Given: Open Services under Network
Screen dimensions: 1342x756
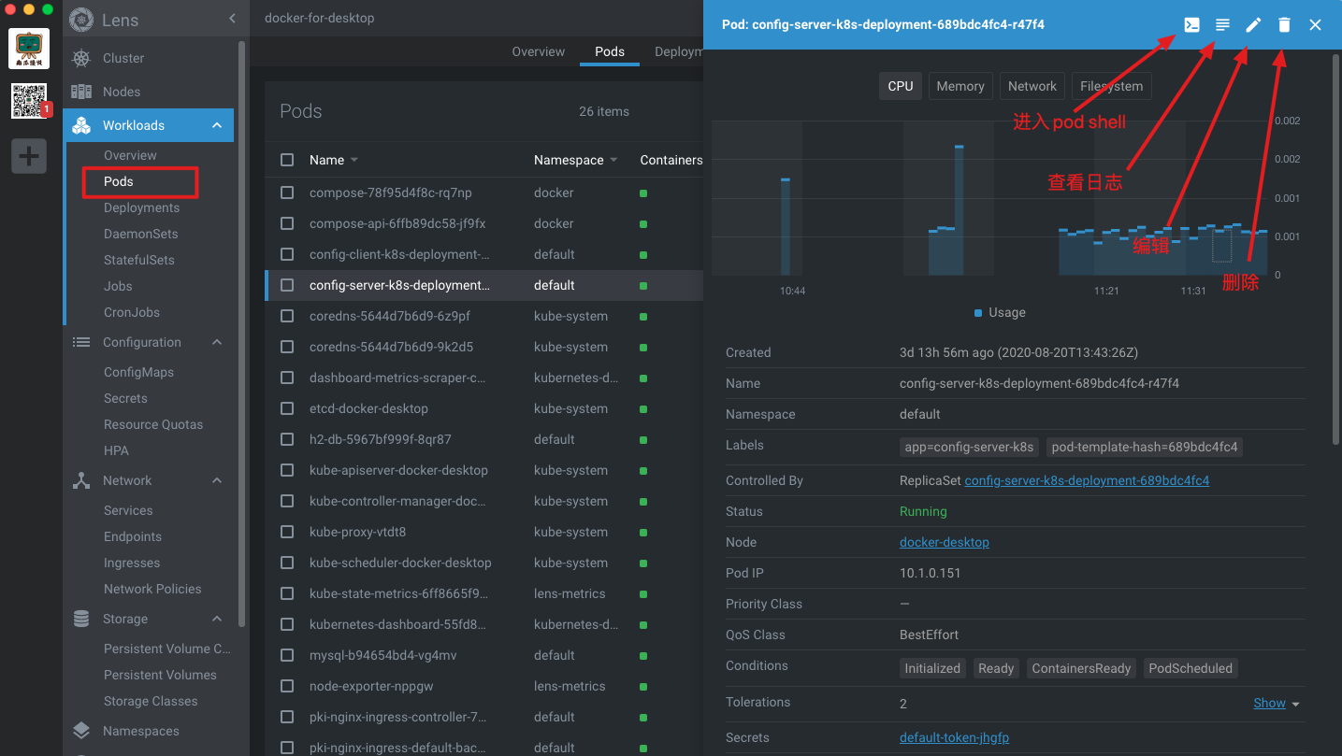Looking at the screenshot, I should coord(128,510).
